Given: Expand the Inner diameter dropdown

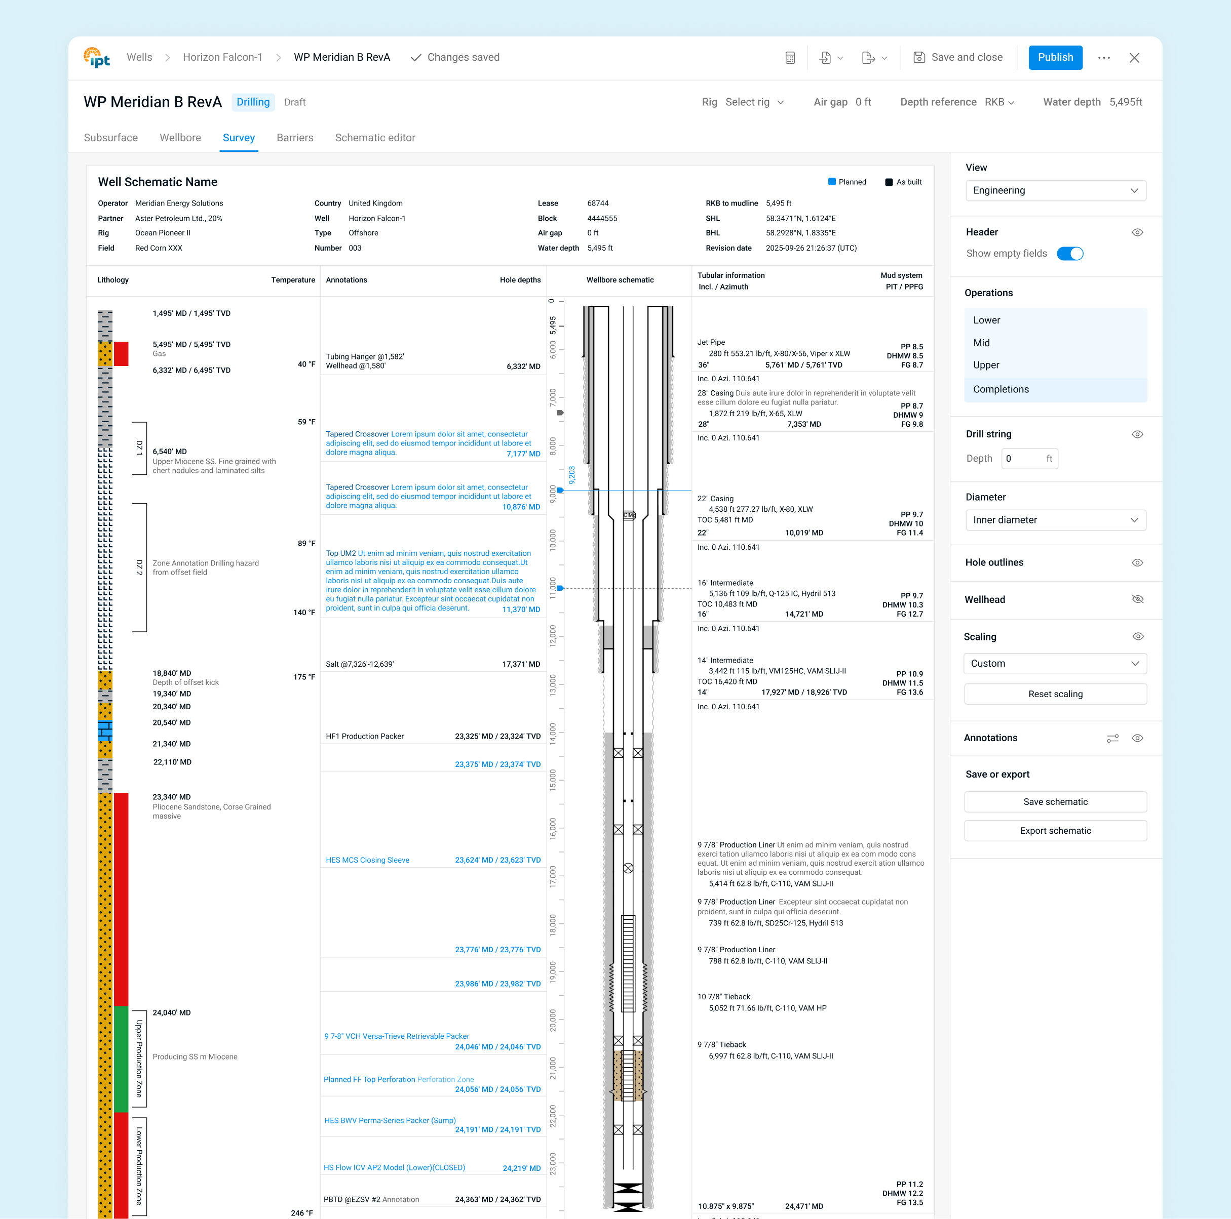Looking at the screenshot, I should 1055,520.
